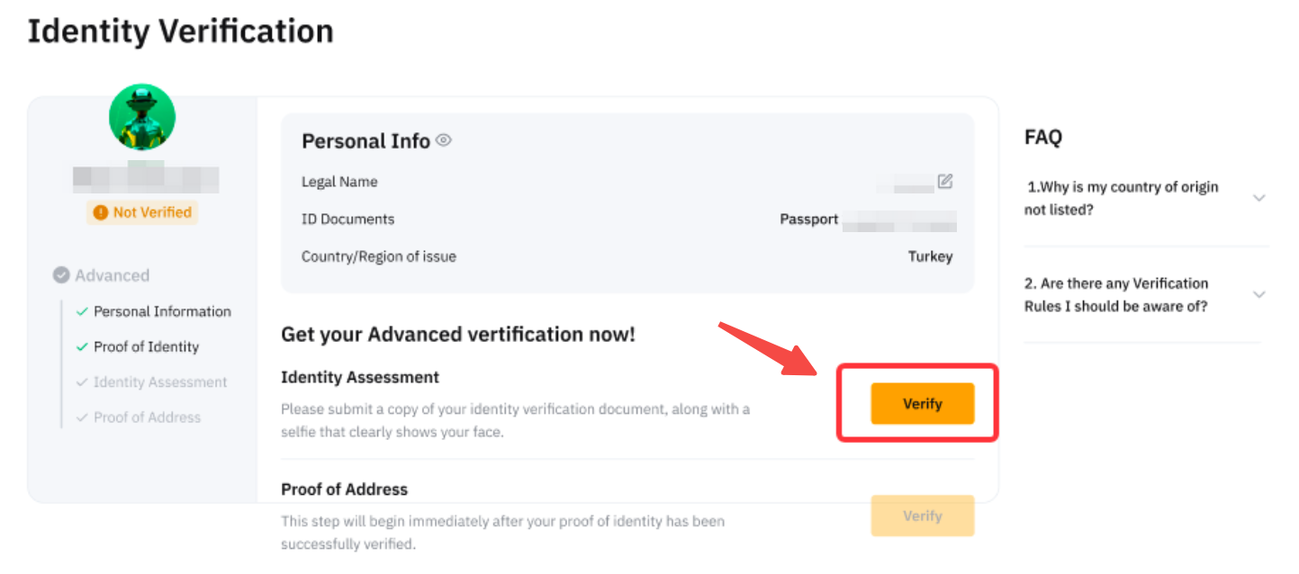Click the blurred username under the avatar

click(146, 178)
